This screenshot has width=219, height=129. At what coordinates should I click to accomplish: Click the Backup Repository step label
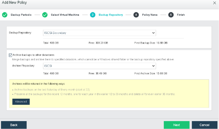[x=111, y=15]
